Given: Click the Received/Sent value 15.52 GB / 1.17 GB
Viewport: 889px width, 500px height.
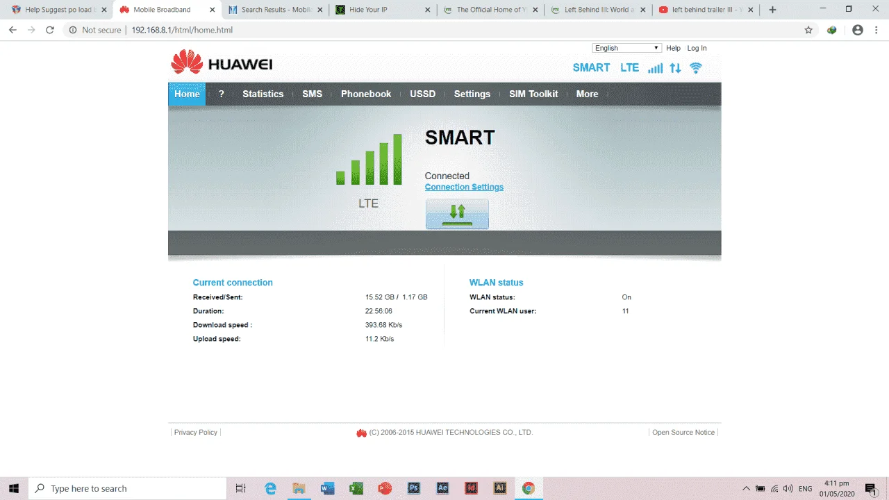Looking at the screenshot, I should (397, 297).
